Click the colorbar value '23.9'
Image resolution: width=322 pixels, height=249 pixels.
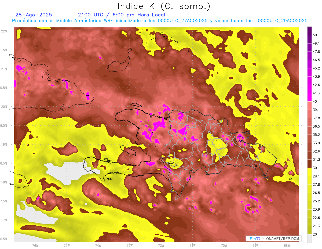pos(316,209)
